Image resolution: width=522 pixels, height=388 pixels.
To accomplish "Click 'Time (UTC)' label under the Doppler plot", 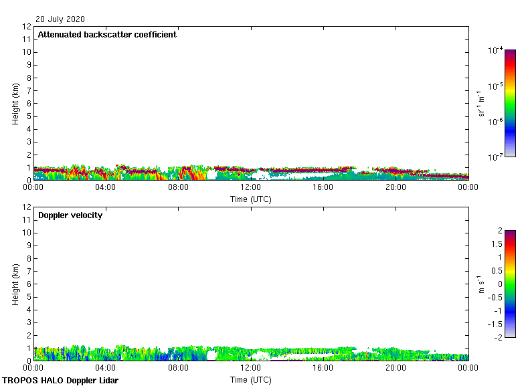I will pos(251,380).
